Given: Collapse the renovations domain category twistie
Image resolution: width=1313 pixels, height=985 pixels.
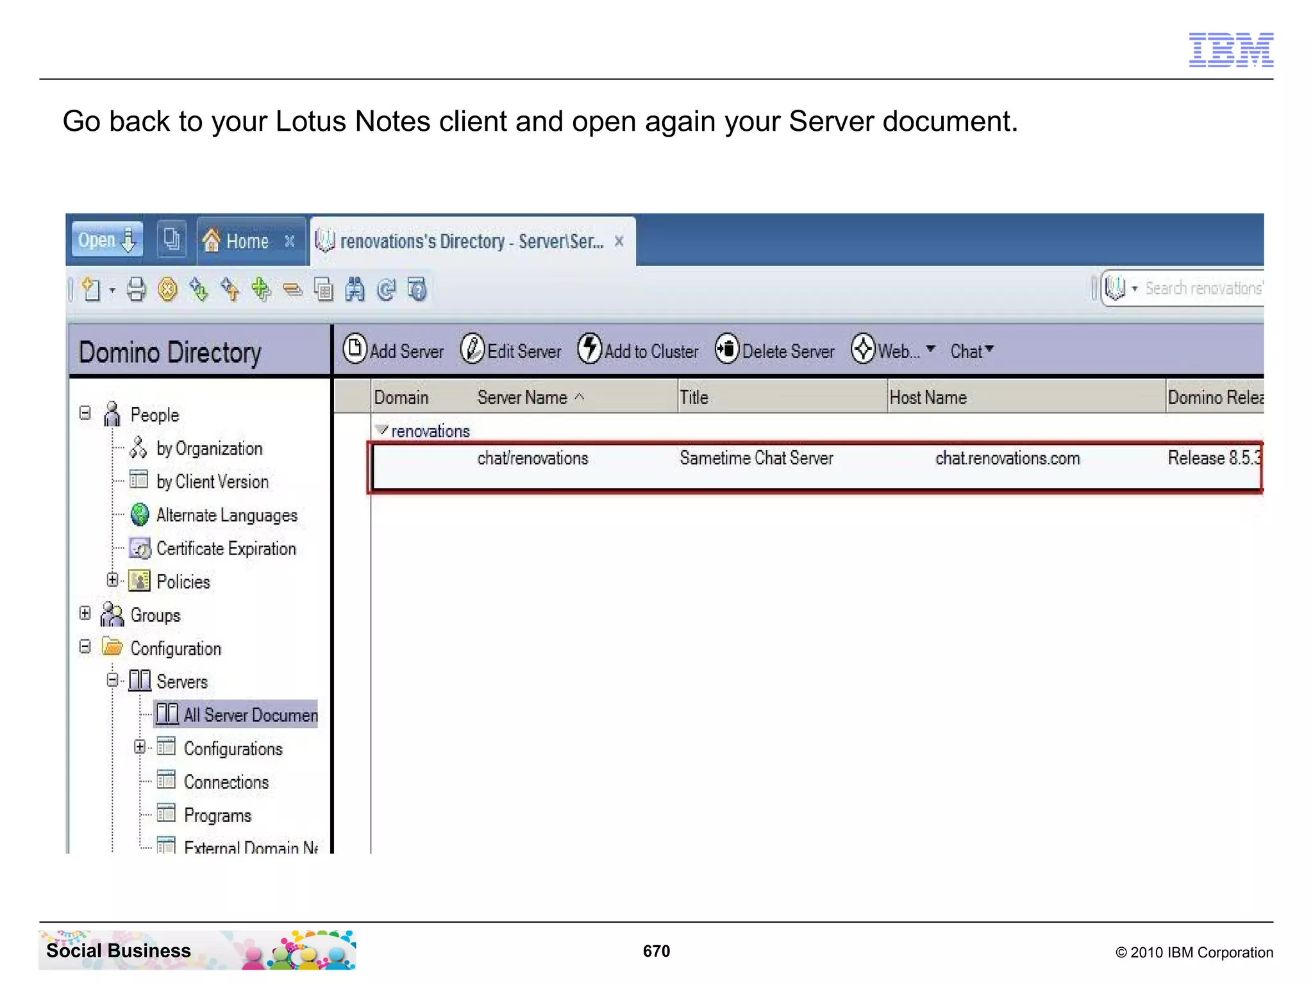Looking at the screenshot, I should [x=382, y=430].
